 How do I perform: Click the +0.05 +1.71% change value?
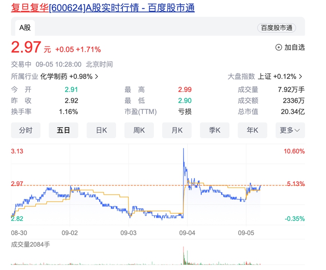pos(78,50)
